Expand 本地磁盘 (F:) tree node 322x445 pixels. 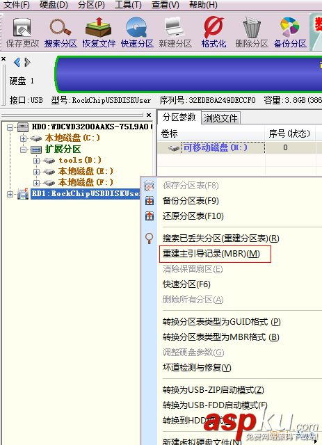coord(36,183)
